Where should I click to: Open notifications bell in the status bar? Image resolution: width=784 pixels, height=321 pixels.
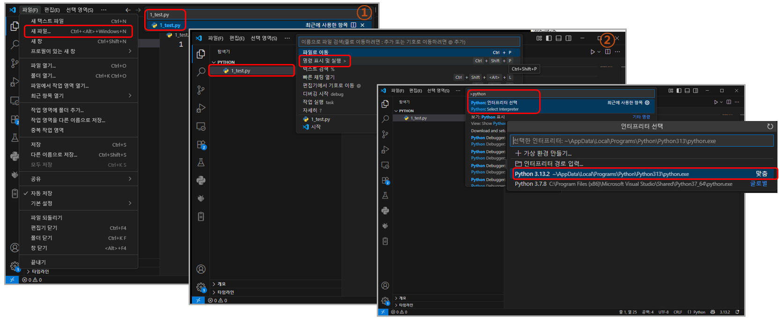(737, 312)
